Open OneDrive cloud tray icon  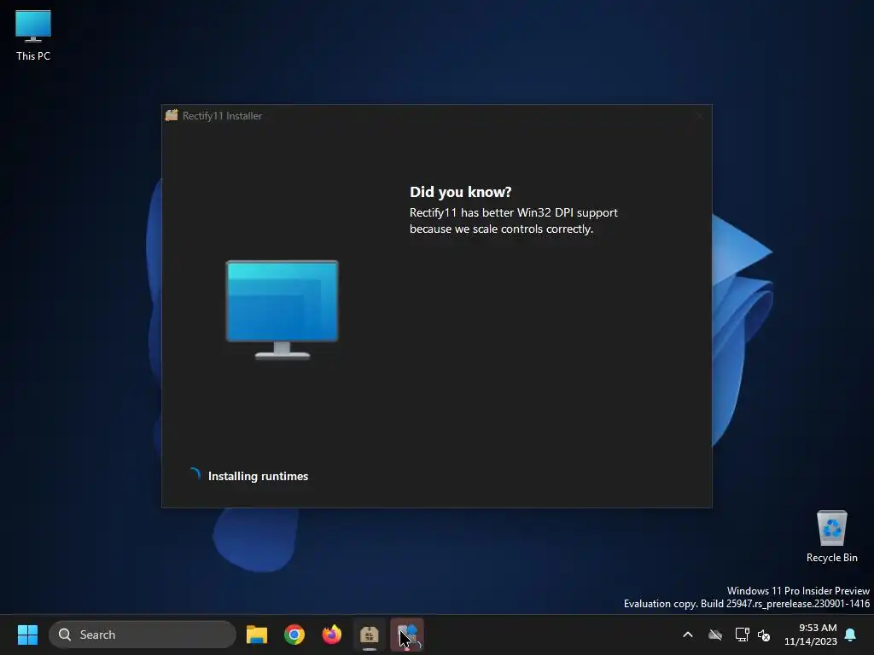[715, 635]
